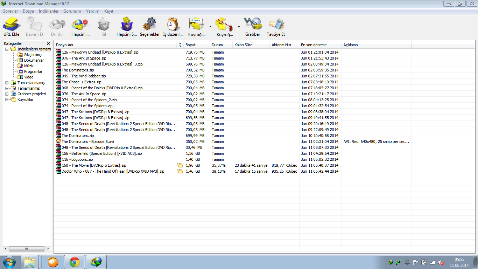
Task: Open dropdown arrow beside stop queue button
Action: (x=239, y=26)
